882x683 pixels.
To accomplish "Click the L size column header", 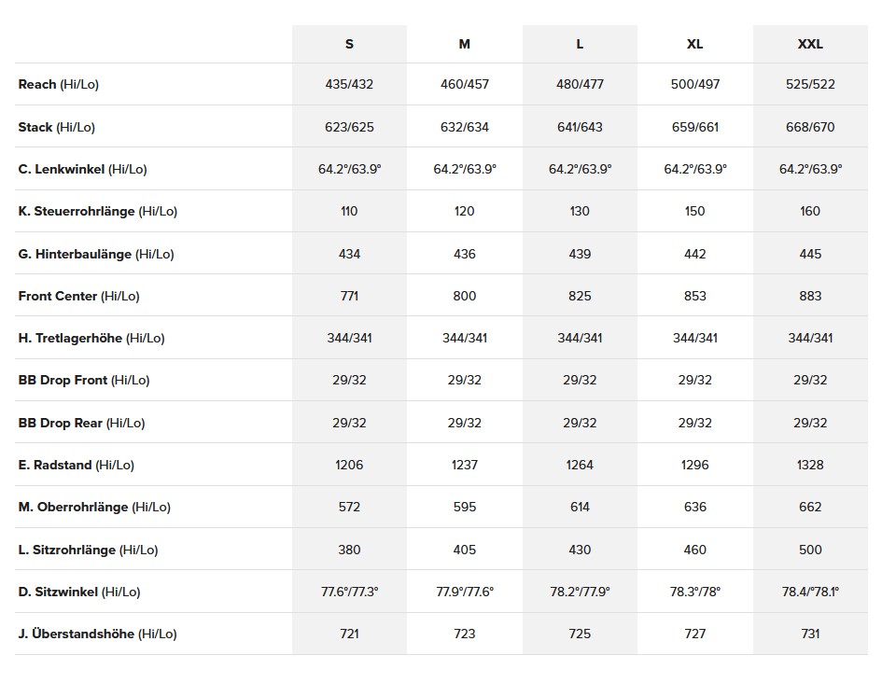I will (x=580, y=44).
